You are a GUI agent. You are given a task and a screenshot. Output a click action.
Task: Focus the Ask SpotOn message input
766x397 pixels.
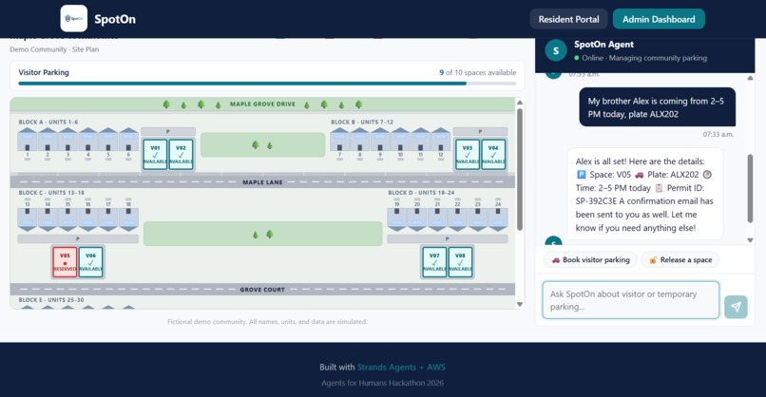631,300
